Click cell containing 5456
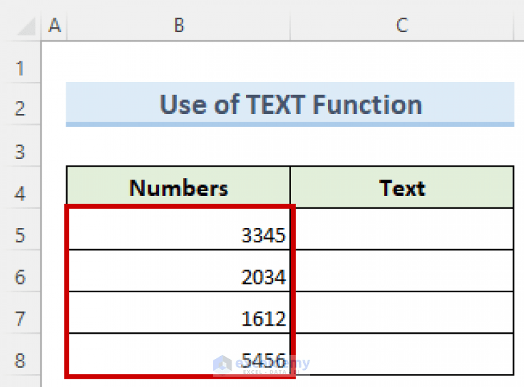 click(179, 354)
